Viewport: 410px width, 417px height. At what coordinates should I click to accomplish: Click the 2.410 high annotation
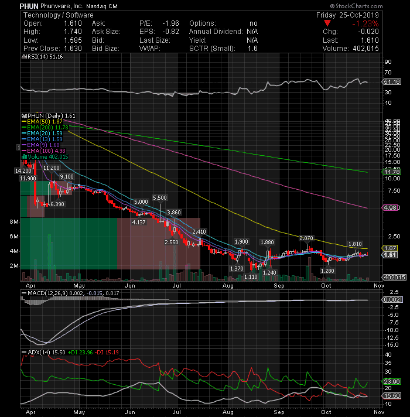point(199,232)
